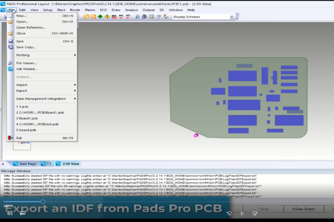Screen dimensions: 334x222
Task: Click the Save Copy icon
Action: tap(11, 47)
